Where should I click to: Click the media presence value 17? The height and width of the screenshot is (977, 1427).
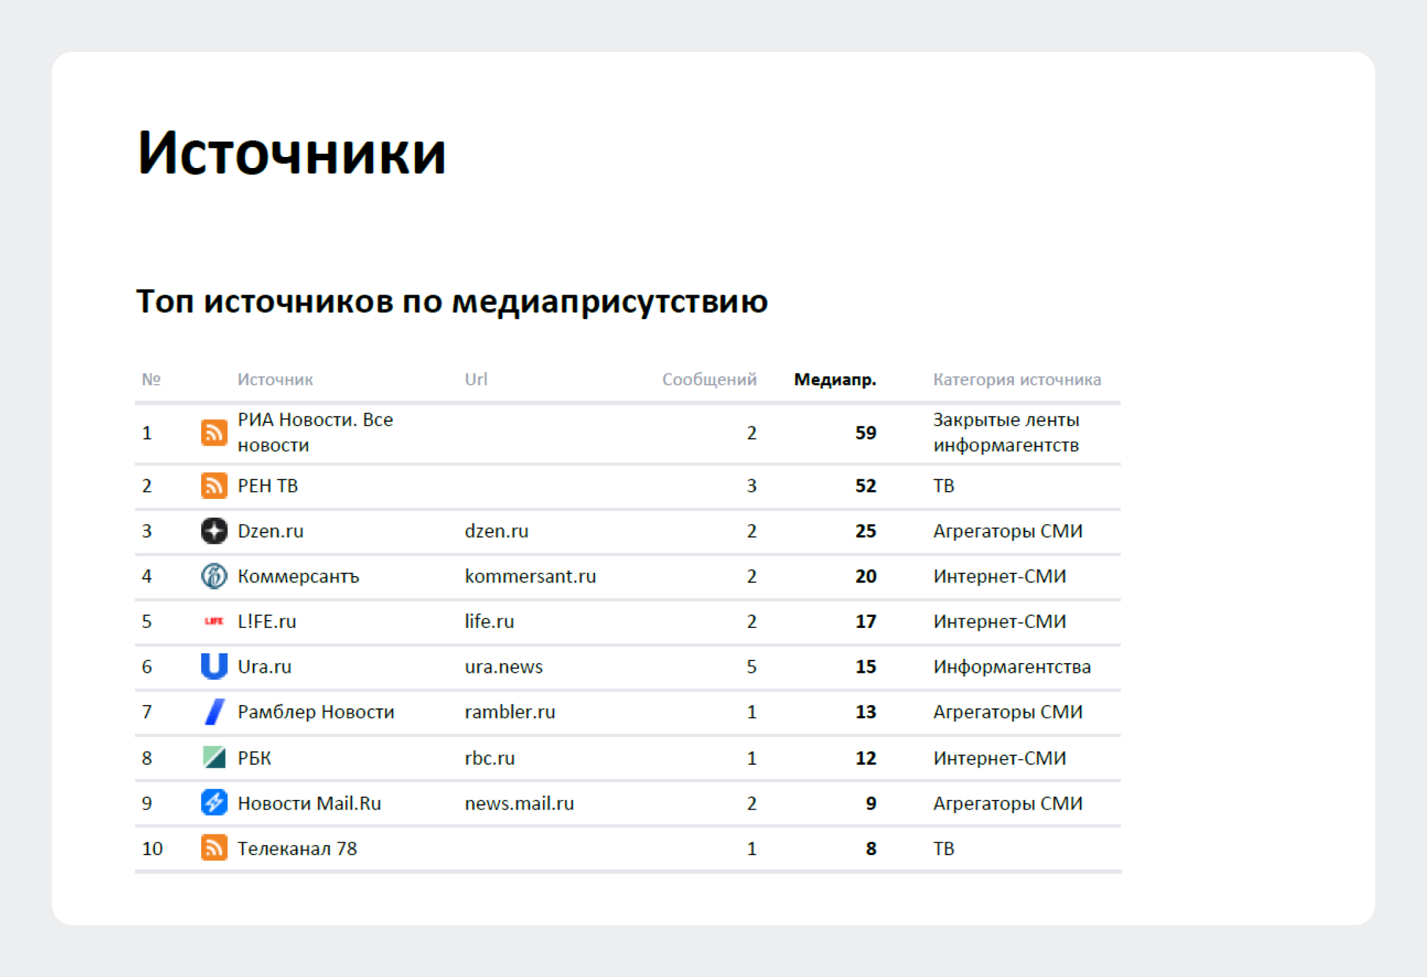point(865,621)
